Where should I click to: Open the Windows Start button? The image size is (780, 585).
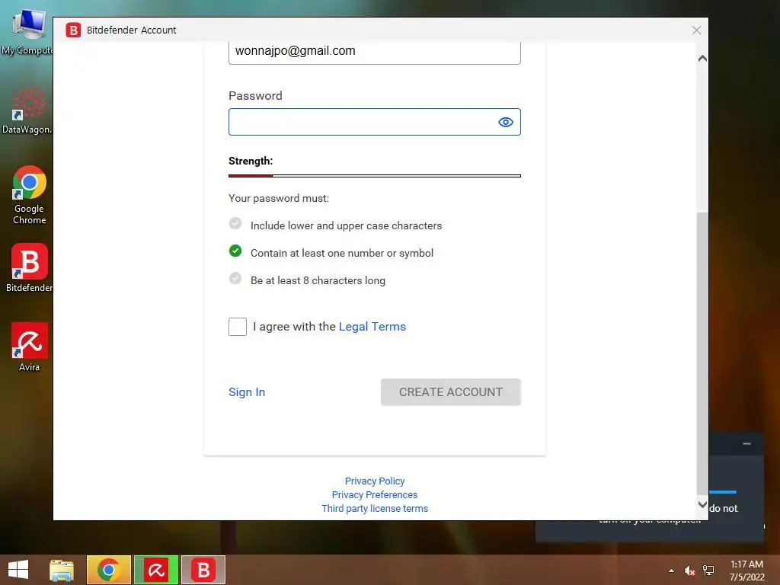click(x=18, y=570)
